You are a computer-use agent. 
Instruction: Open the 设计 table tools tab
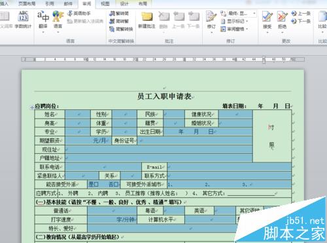click(124, 3)
